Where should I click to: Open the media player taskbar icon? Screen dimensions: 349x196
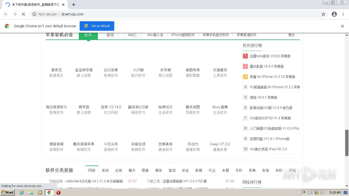click(40, 192)
